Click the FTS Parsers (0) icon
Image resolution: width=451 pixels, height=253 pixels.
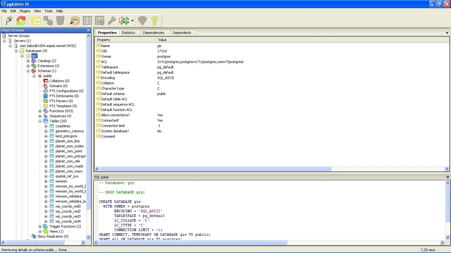(x=46, y=101)
